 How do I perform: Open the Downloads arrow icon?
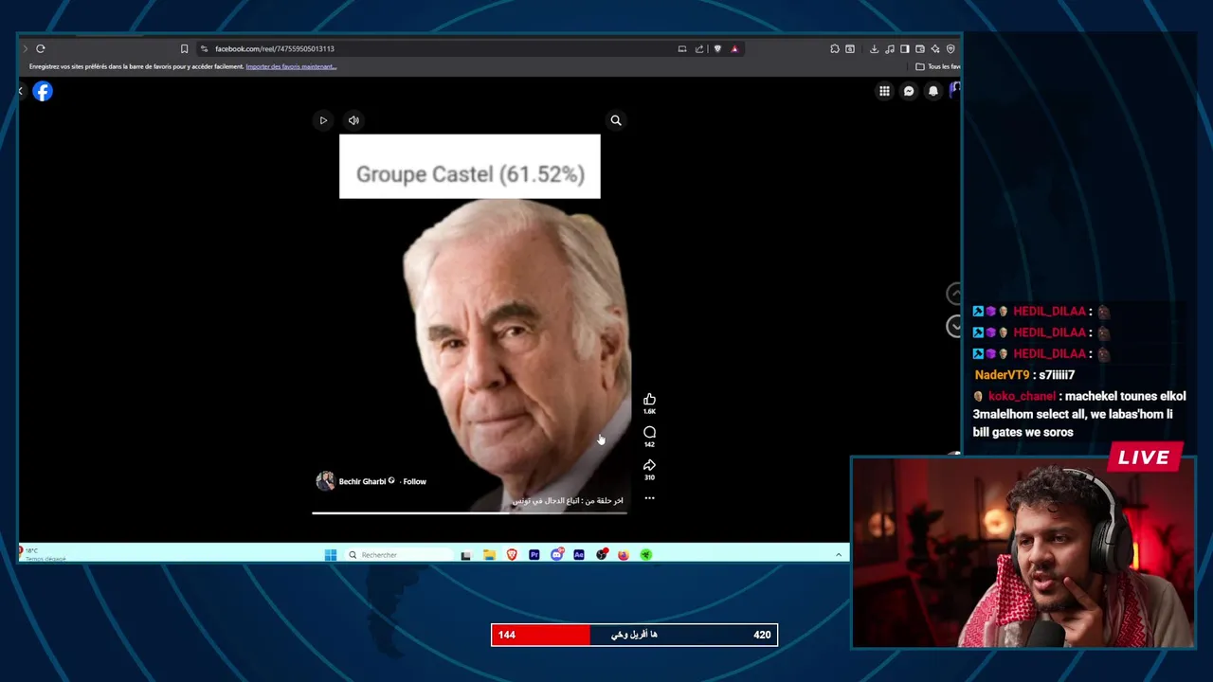tap(874, 48)
